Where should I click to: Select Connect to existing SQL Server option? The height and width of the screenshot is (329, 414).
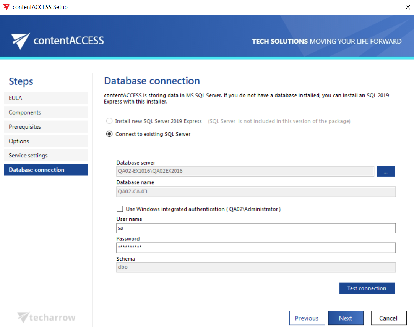pyautogui.click(x=110, y=134)
